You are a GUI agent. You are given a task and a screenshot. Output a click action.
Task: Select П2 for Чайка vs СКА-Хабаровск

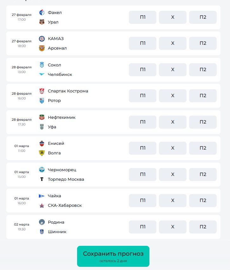click(203, 200)
